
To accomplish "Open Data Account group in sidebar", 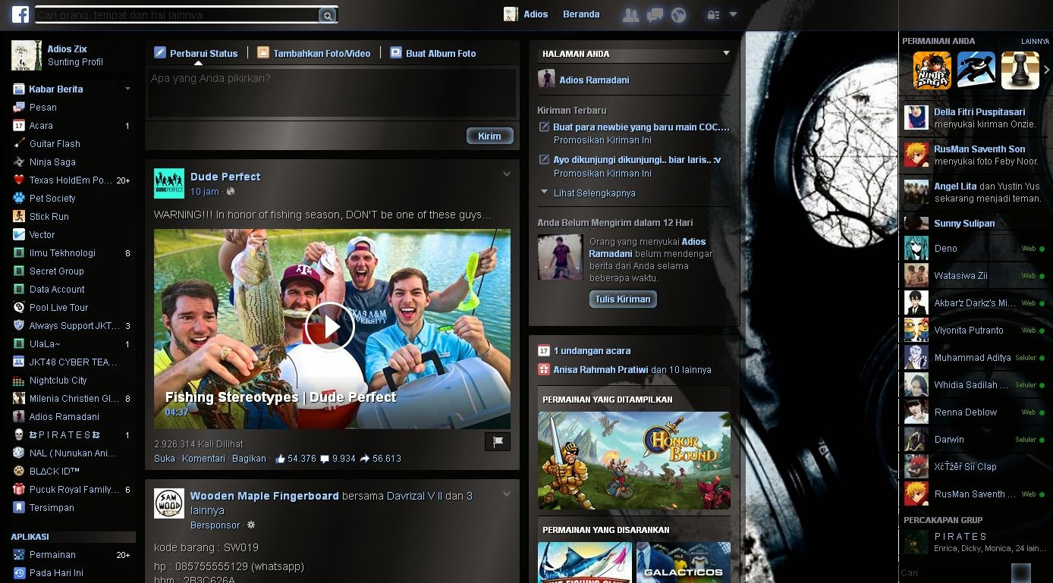I will 57,290.
